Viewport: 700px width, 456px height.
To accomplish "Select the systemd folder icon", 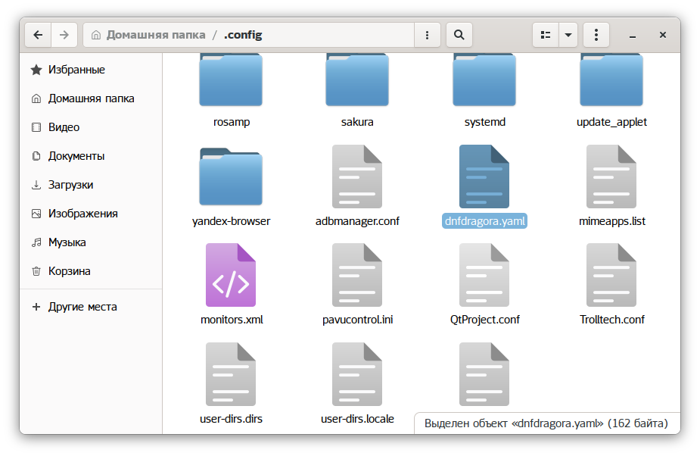I will coord(484,80).
